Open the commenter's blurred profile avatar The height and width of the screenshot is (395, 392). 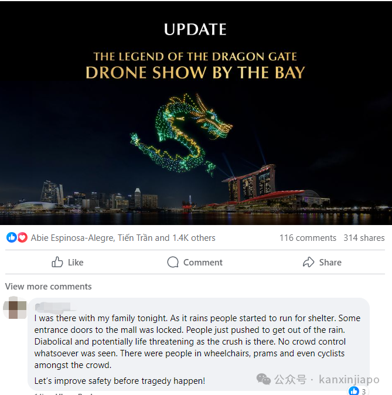click(x=15, y=308)
